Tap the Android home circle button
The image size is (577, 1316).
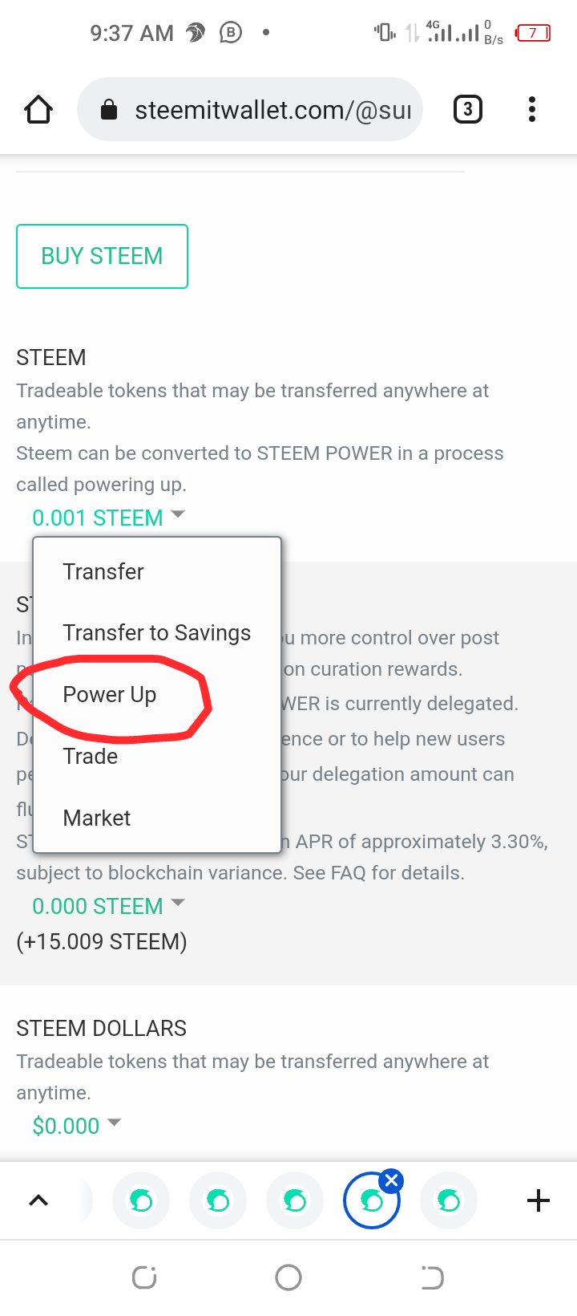coord(288,1277)
